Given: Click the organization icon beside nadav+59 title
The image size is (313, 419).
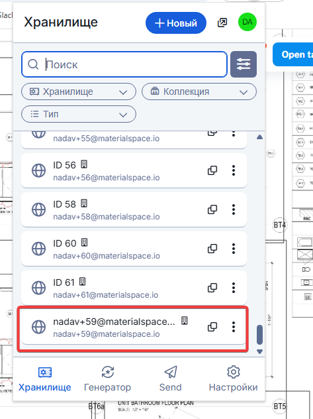Looking at the screenshot, I should pyautogui.click(x=185, y=320).
